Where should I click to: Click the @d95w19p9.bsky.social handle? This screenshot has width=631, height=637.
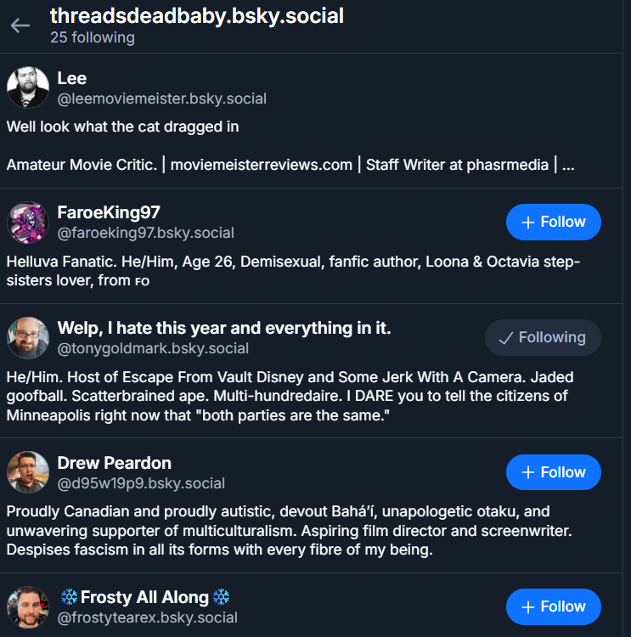[141, 483]
